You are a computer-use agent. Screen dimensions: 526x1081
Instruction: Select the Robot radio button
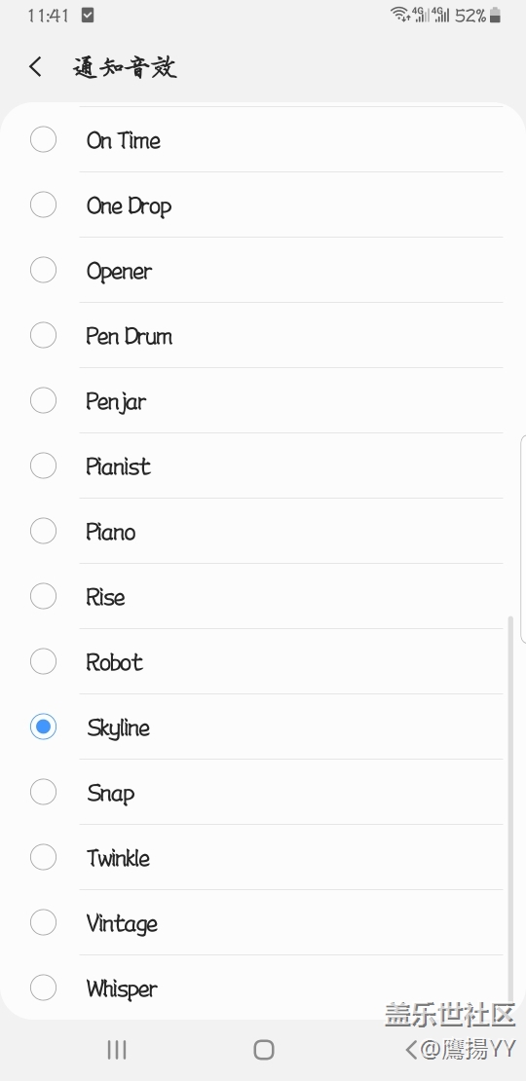(x=43, y=661)
